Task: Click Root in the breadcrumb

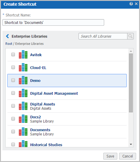Action: point(9,44)
